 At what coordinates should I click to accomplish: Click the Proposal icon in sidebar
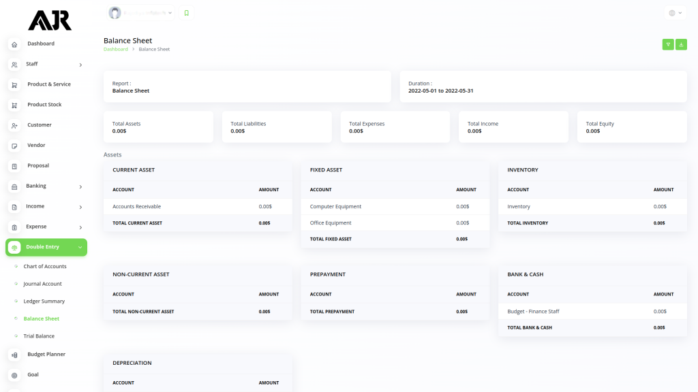(14, 166)
